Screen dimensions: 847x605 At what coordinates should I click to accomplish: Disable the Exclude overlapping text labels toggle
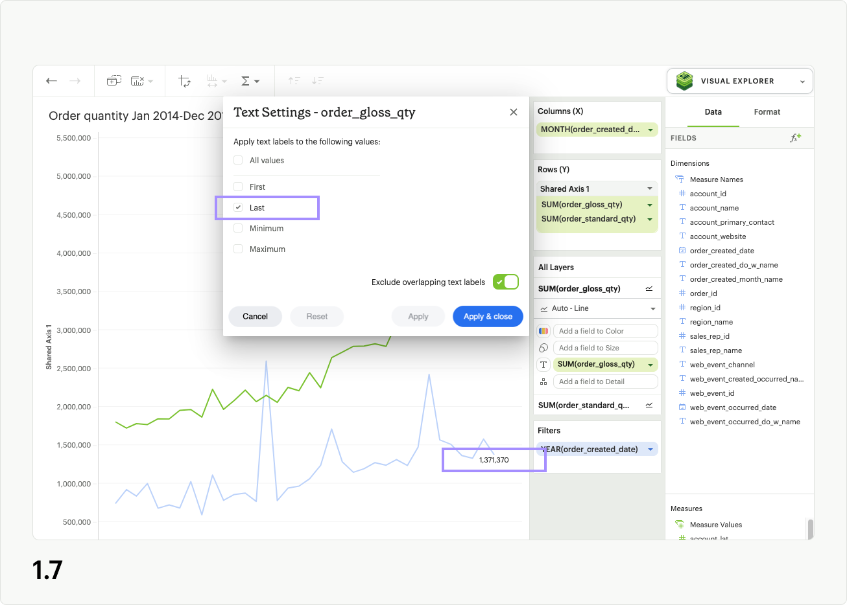(x=505, y=282)
